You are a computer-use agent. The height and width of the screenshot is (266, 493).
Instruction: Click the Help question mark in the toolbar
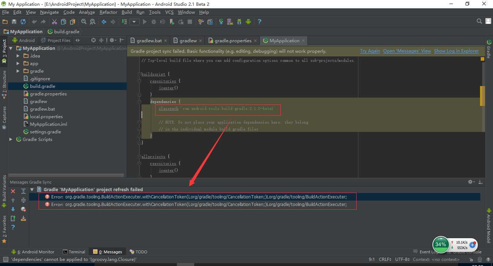259,22
